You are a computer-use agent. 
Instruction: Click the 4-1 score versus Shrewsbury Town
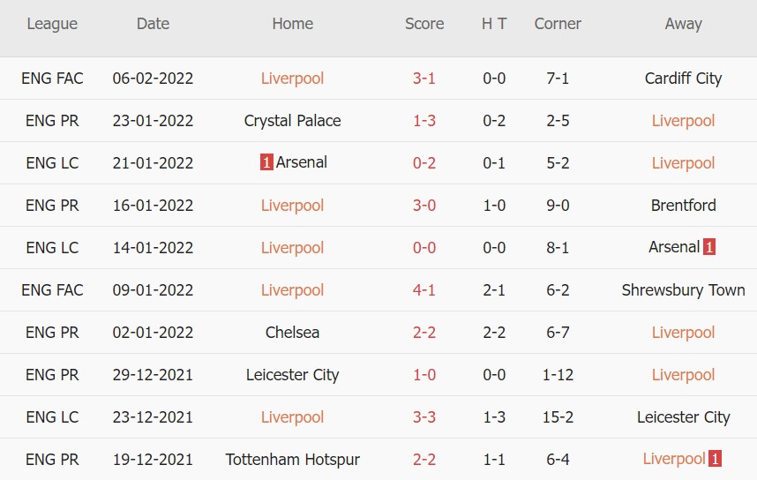coord(424,290)
